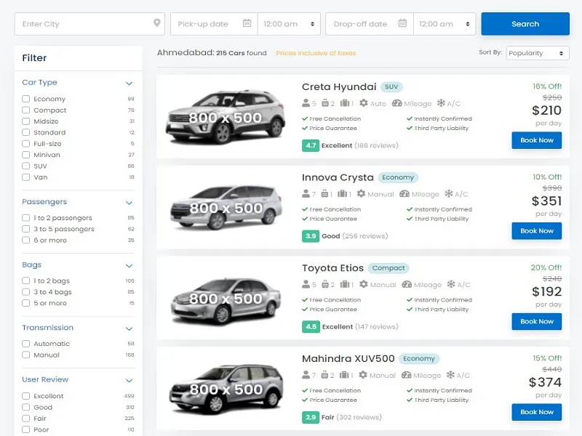582x436 pixels.
Task: Click passengers icon on Innova Crysta card
Action: coord(306,193)
